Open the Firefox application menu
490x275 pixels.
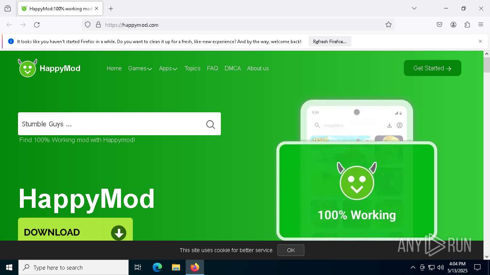click(x=481, y=25)
